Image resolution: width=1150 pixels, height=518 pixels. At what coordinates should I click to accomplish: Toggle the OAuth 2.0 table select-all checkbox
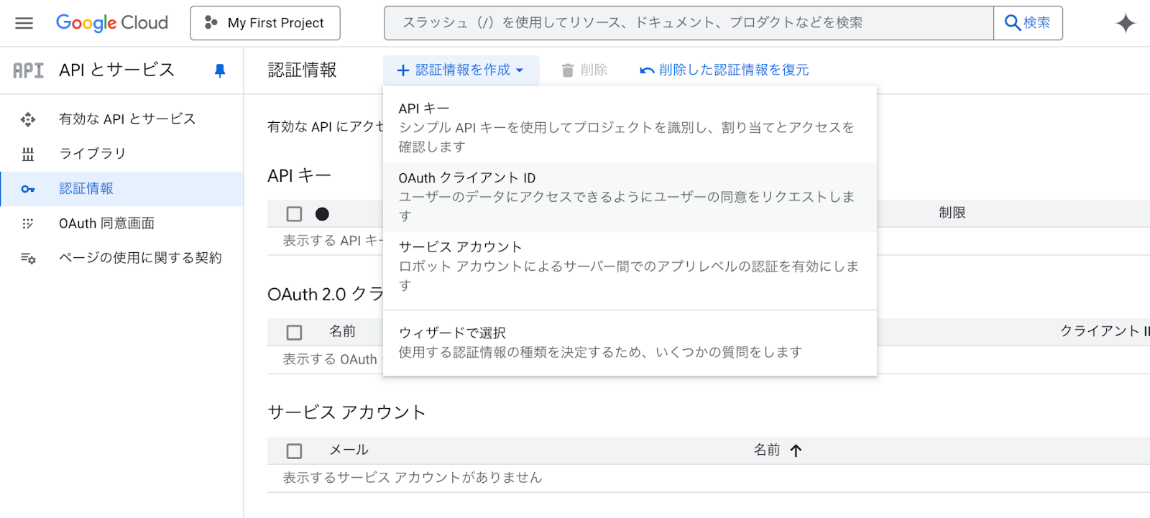pos(294,333)
